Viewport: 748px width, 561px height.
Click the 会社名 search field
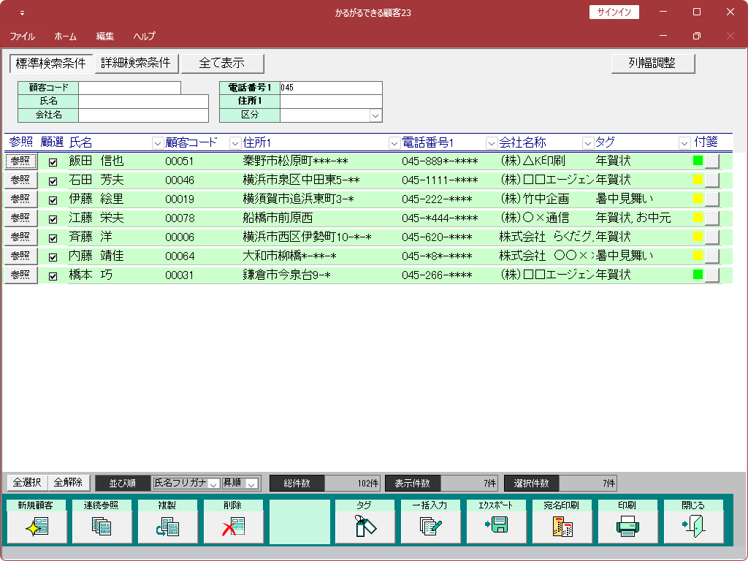144,115
